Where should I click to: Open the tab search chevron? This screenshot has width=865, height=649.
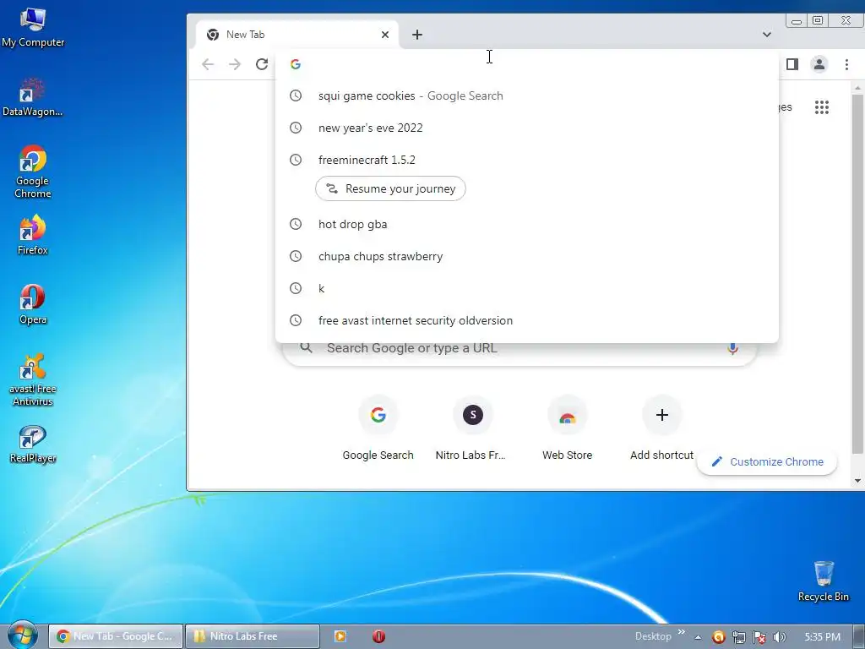coord(767,35)
